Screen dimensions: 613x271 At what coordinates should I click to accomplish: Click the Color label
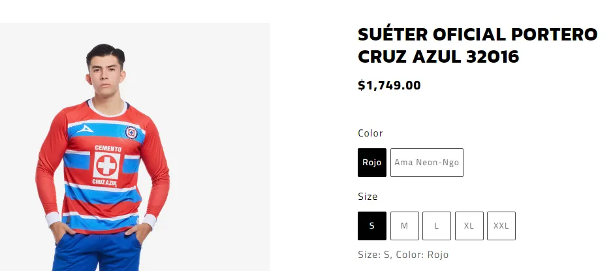pos(370,133)
